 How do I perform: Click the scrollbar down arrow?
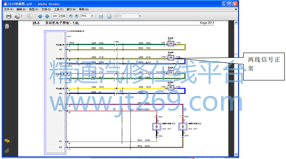(236, 155)
